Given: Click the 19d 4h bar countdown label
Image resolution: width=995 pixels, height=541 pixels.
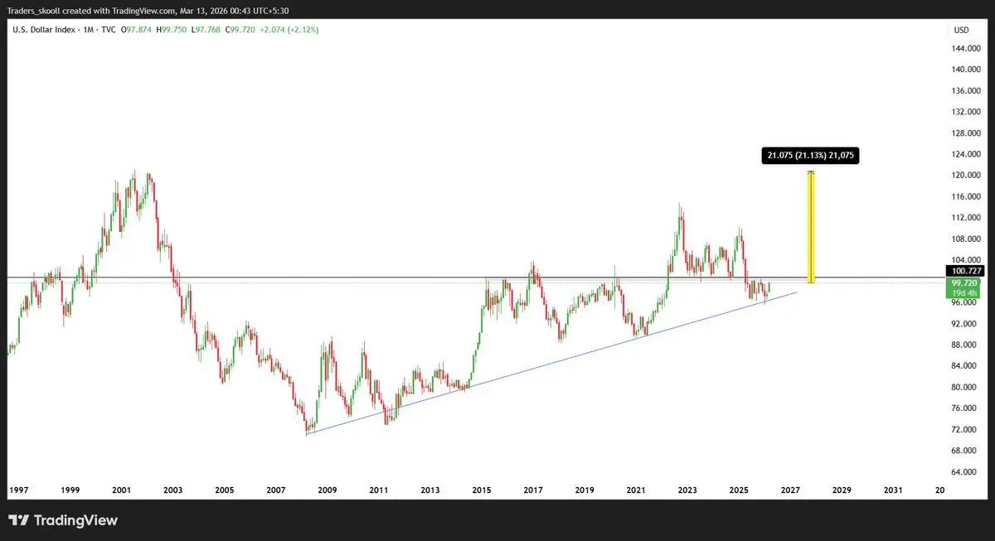Looking at the screenshot, I should point(964,292).
